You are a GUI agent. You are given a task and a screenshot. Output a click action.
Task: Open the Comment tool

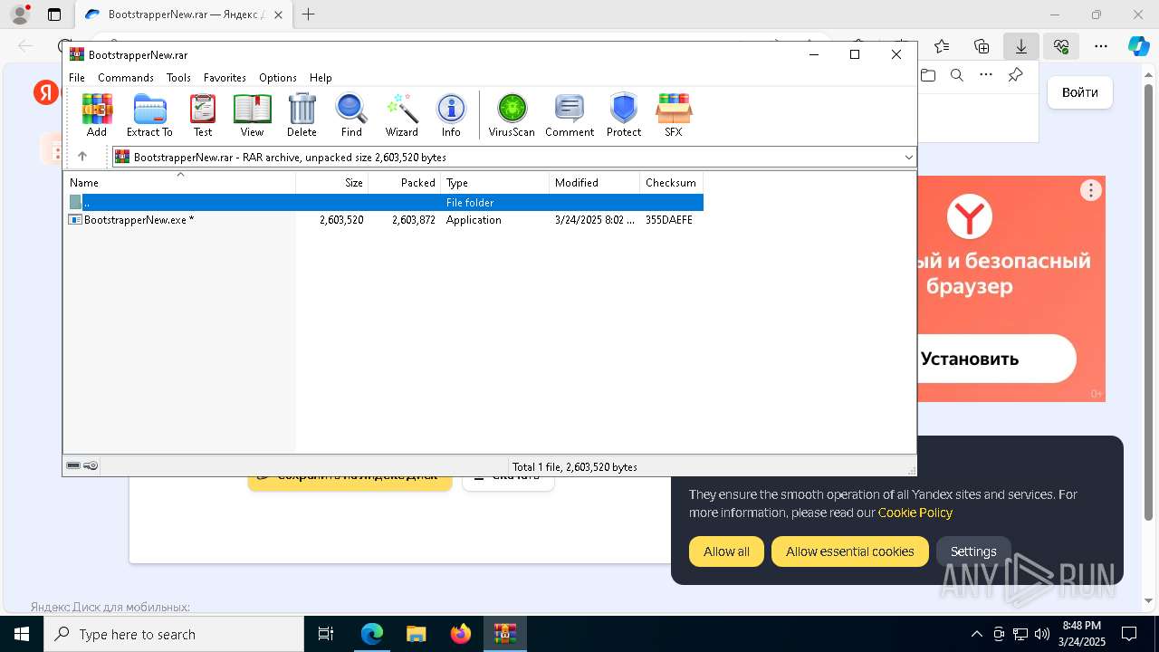click(x=570, y=115)
